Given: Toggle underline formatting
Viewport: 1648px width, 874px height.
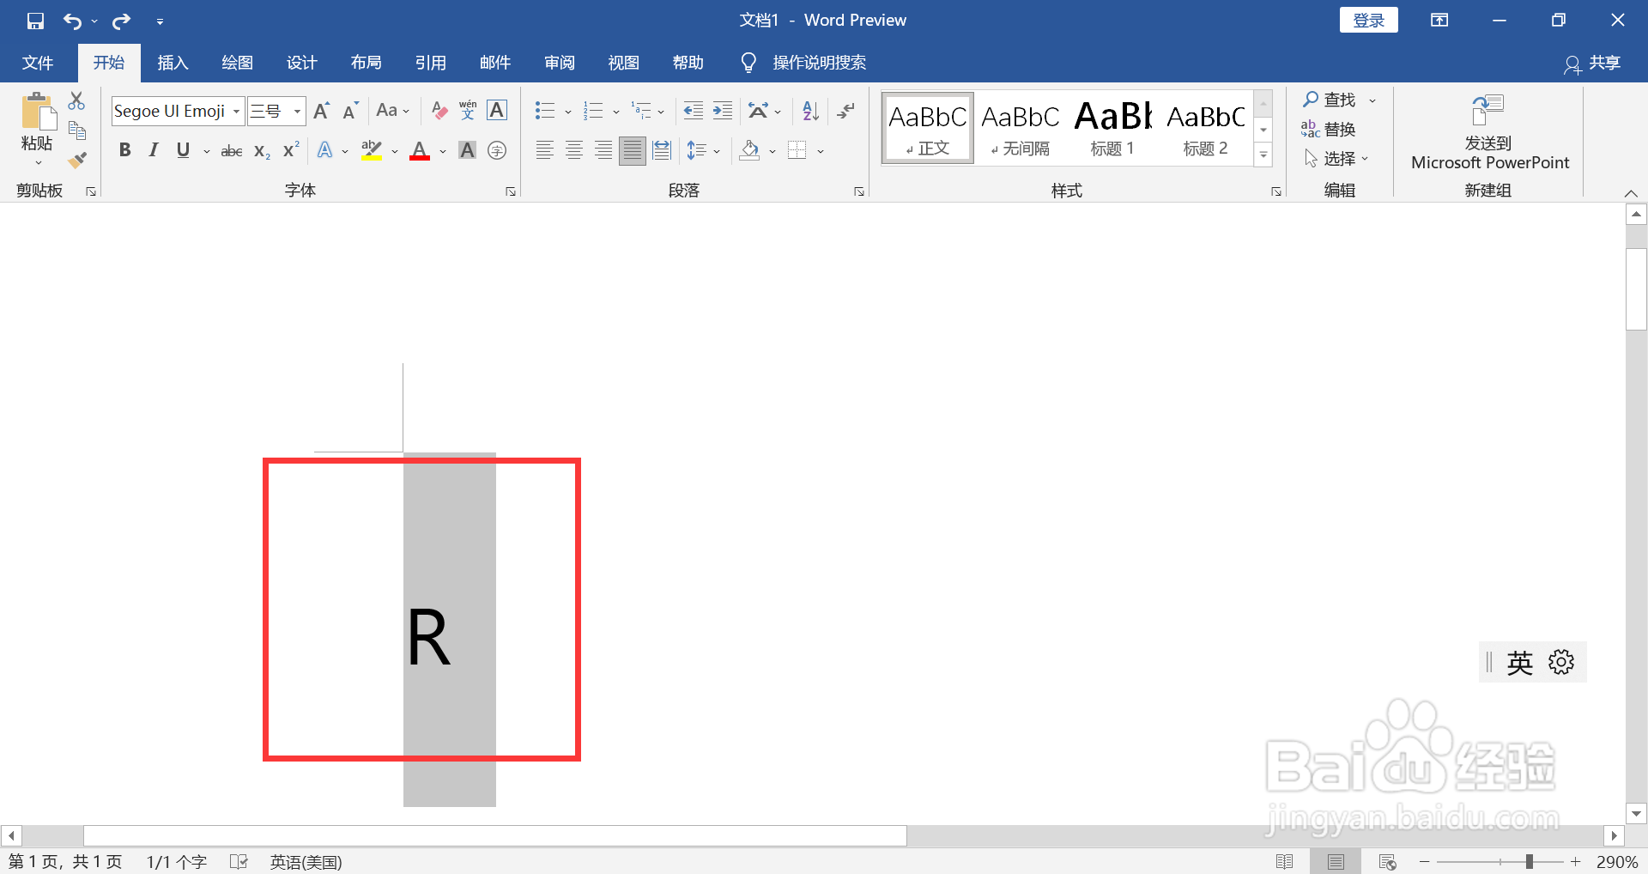Looking at the screenshot, I should click(183, 151).
